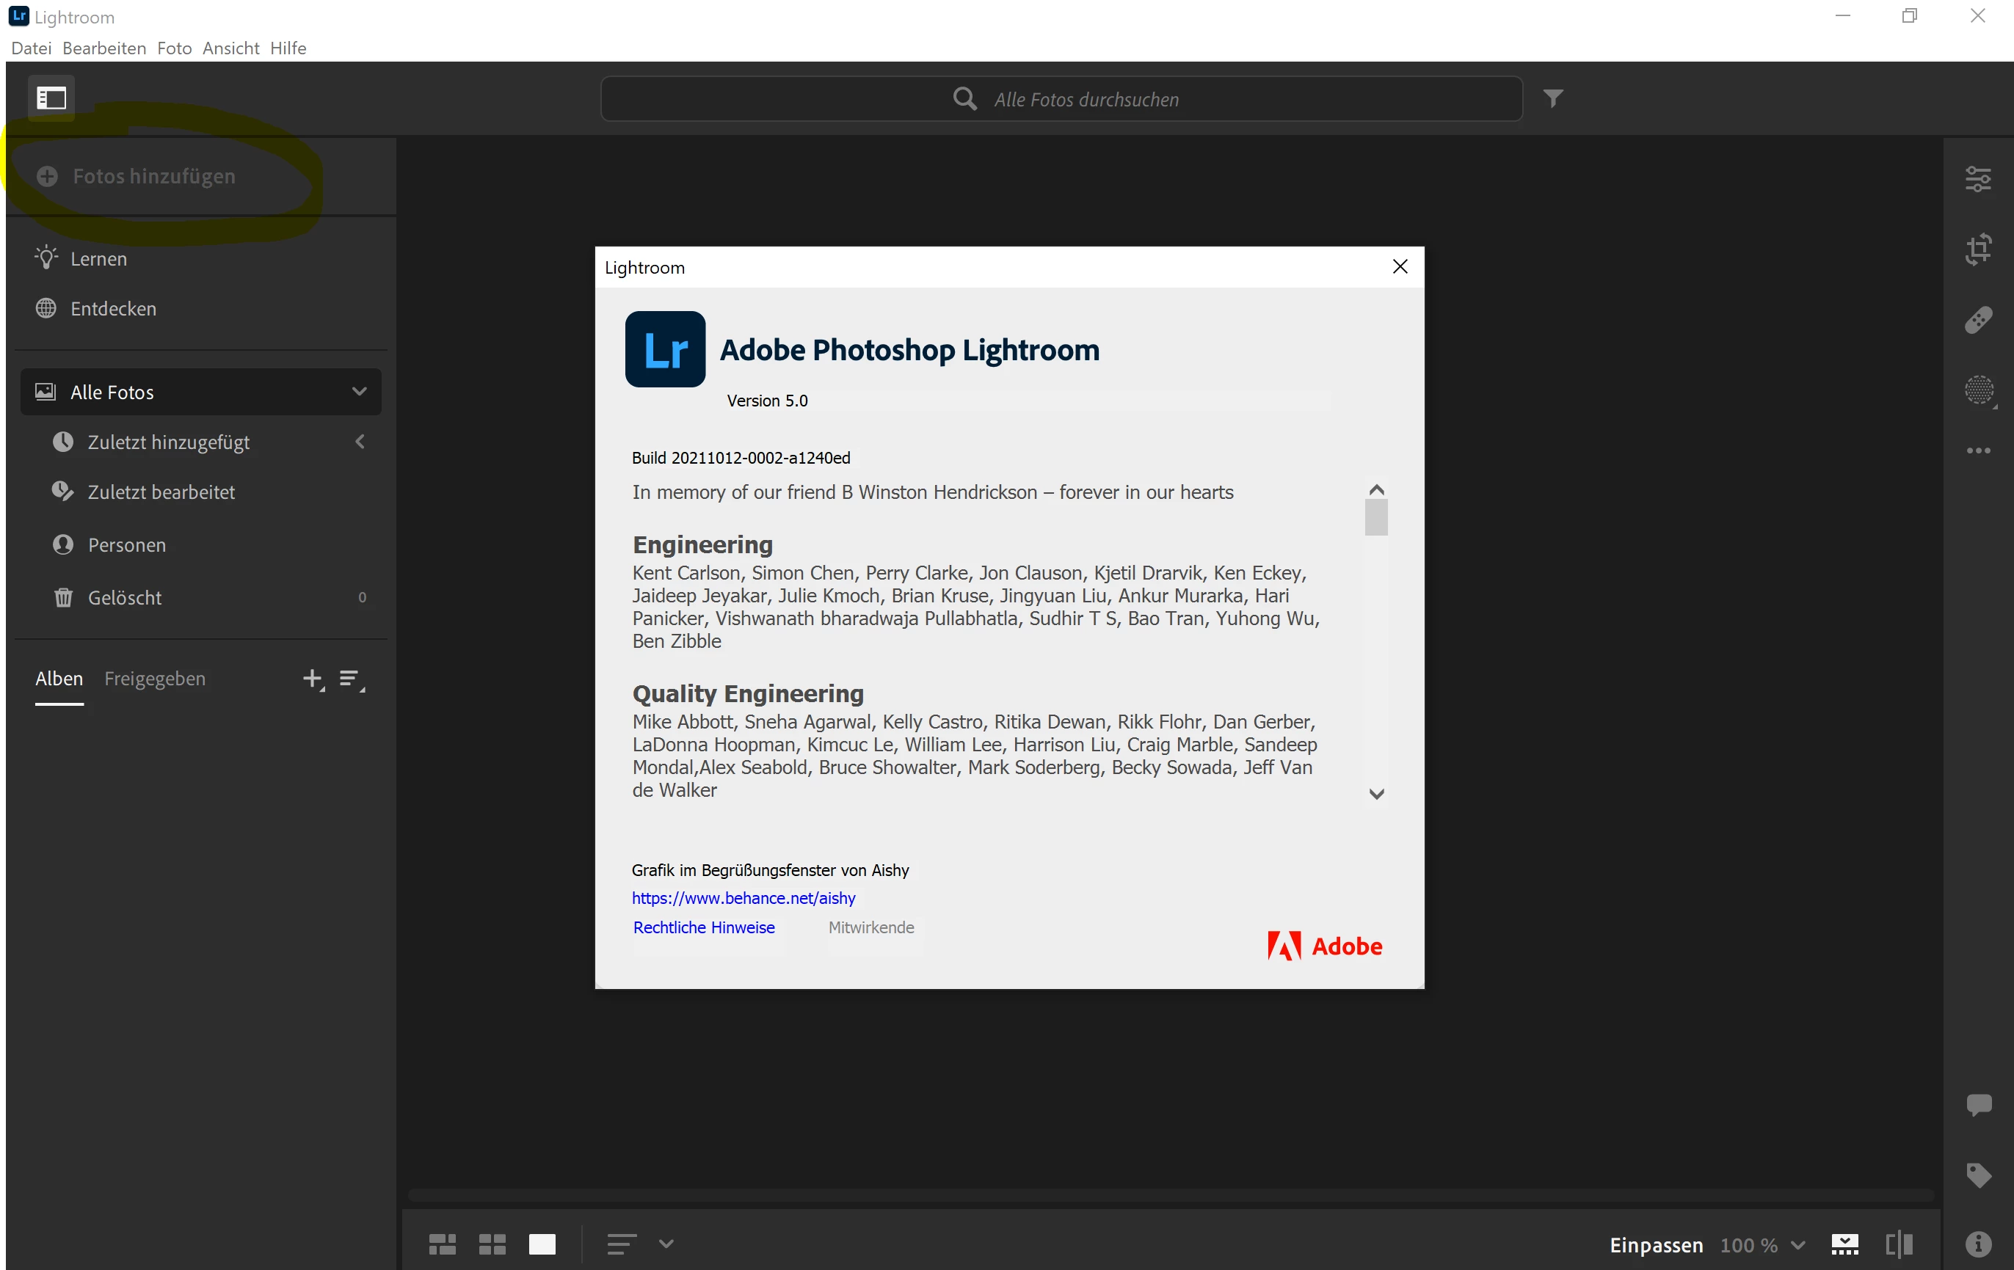2014x1270 pixels.
Task: Switch to Detail single-photo view
Action: 542,1244
